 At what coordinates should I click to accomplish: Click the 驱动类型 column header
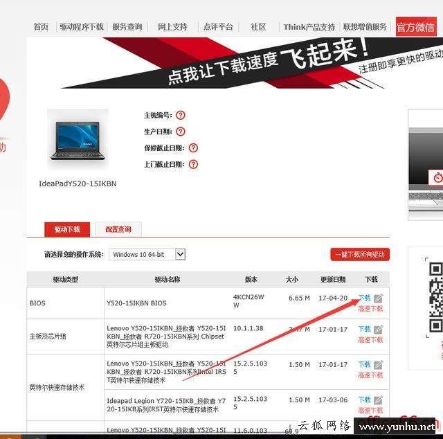[65, 280]
